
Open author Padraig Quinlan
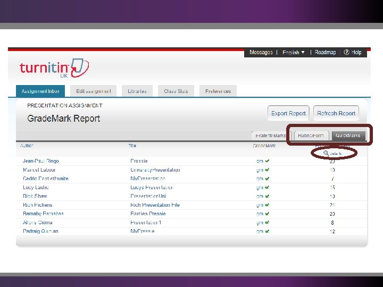[40, 231]
